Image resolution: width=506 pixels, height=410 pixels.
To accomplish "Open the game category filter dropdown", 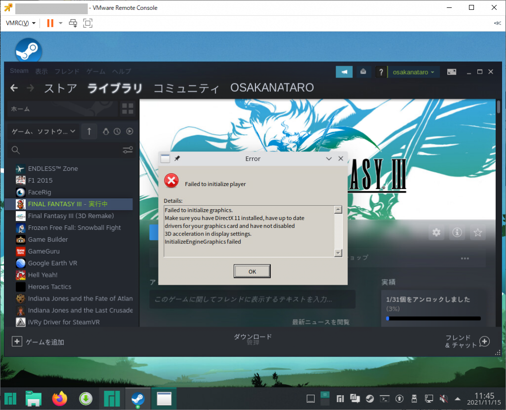I will point(43,131).
